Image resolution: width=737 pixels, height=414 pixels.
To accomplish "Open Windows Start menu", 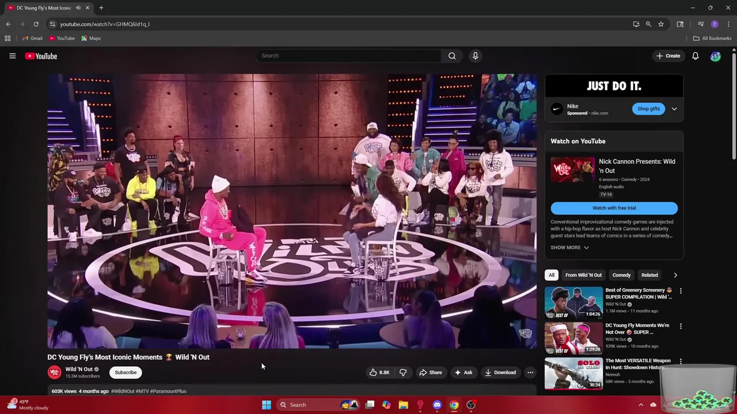I will [x=266, y=405].
